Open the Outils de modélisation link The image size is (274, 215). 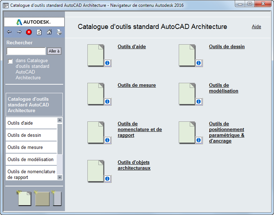click(x=223, y=88)
